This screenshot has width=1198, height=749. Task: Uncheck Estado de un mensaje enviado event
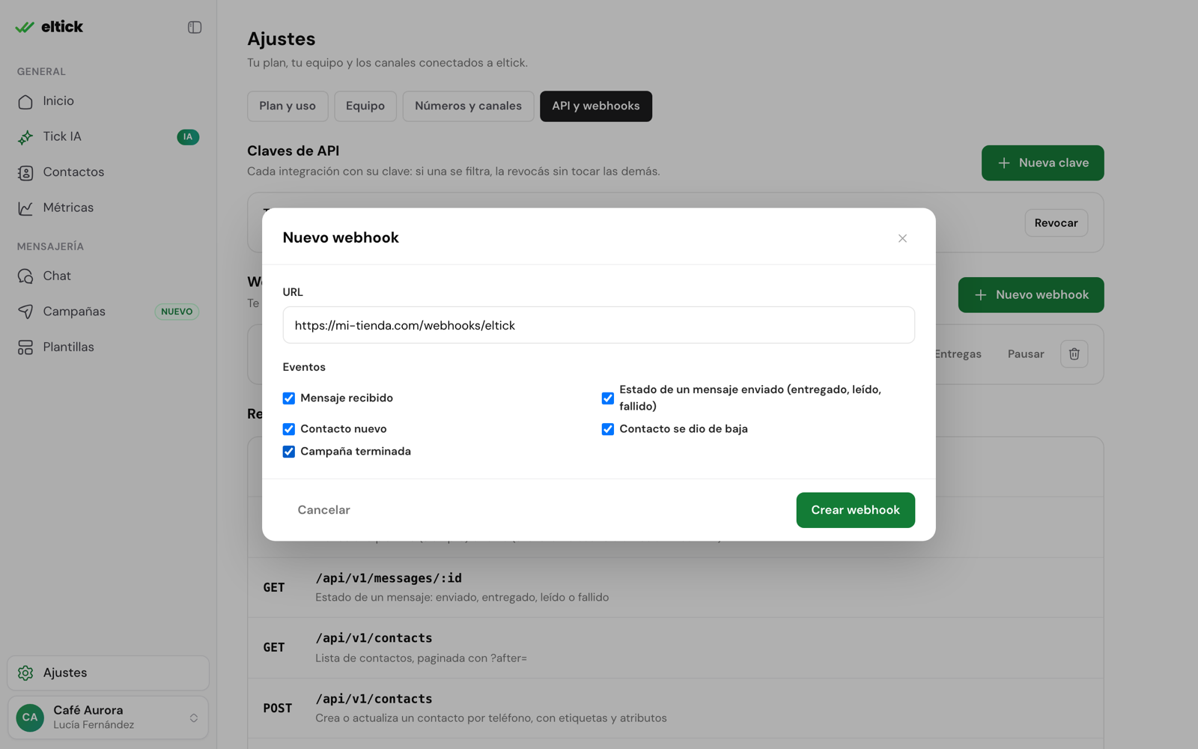[608, 398]
